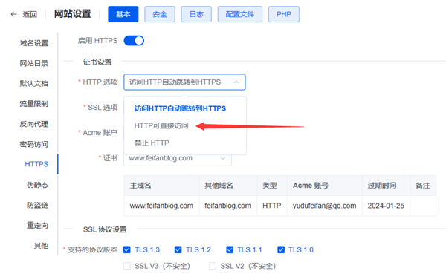
Task: Uncheck the TLS 1.3 checkbox
Action: pyautogui.click(x=127, y=249)
